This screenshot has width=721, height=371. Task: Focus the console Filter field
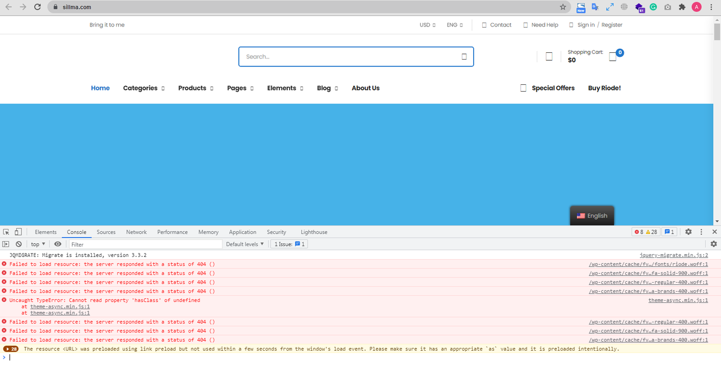(146, 244)
